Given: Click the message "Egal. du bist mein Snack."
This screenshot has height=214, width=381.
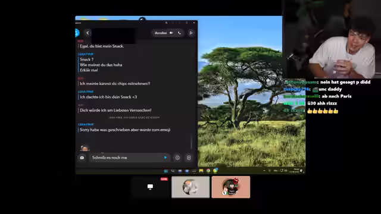Looking at the screenshot, I should [102, 46].
